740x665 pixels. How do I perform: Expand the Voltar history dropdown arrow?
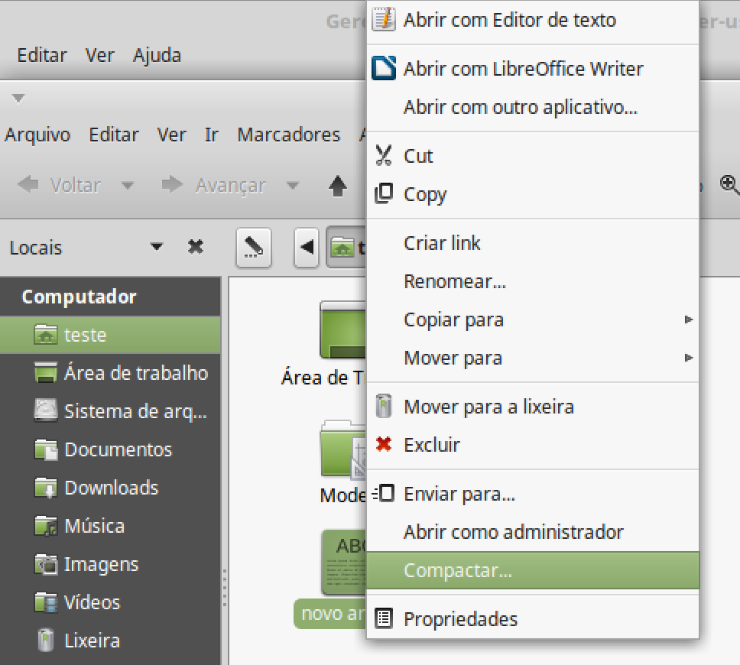click(x=128, y=186)
